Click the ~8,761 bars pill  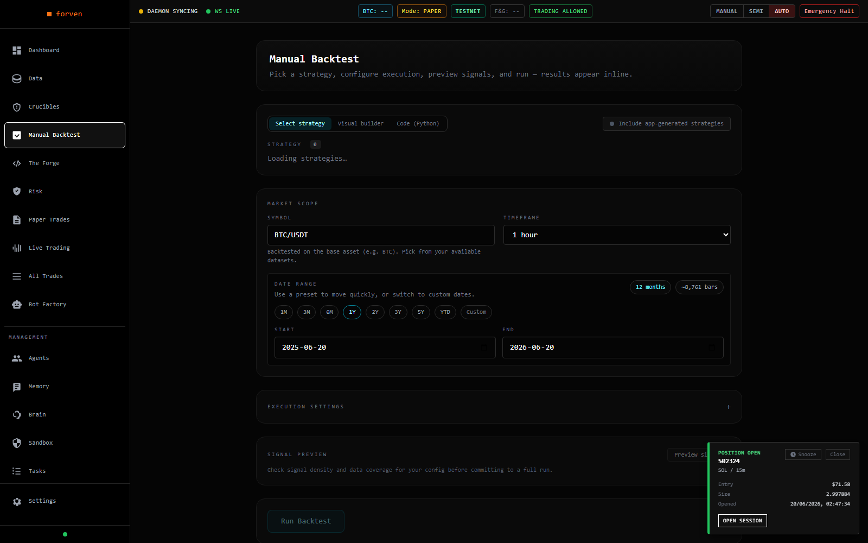click(699, 287)
